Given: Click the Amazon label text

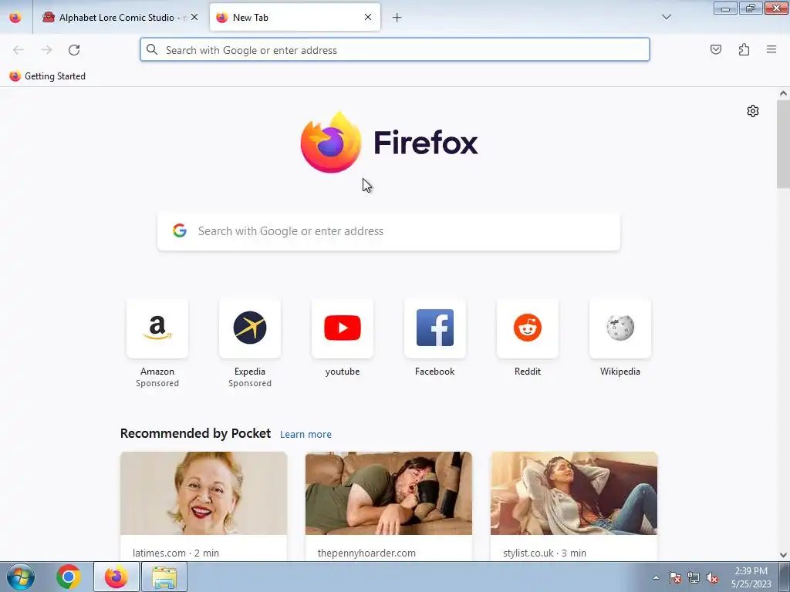Looking at the screenshot, I should pyautogui.click(x=157, y=372).
